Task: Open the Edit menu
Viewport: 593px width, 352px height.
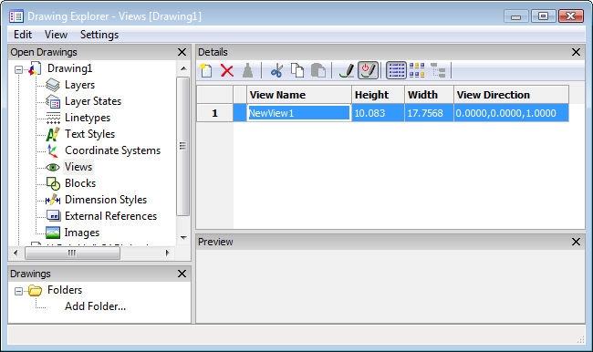Action: click(23, 35)
